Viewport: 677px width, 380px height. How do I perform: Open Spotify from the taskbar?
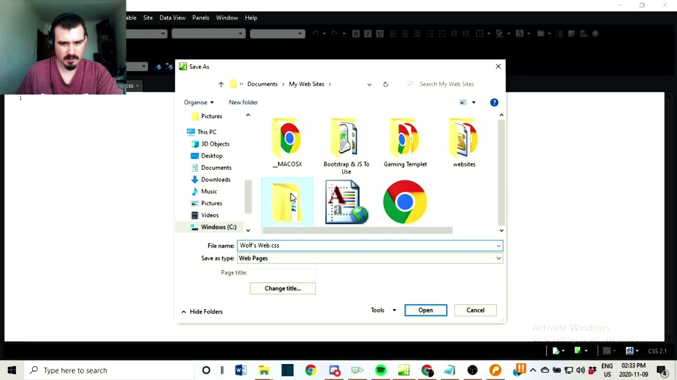click(381, 370)
